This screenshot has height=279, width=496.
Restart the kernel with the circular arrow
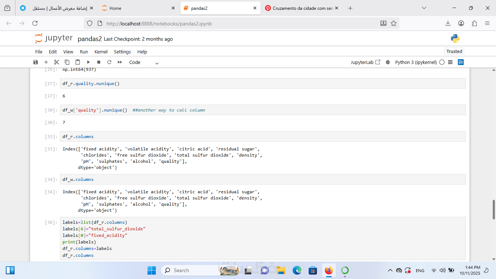click(x=109, y=62)
